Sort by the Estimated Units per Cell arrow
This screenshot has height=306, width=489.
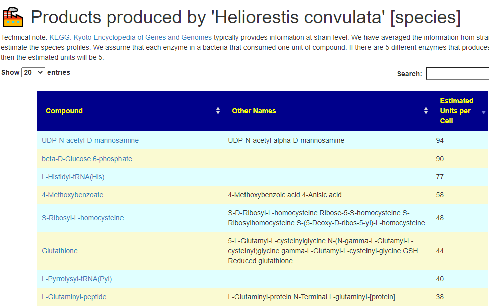coord(483,112)
